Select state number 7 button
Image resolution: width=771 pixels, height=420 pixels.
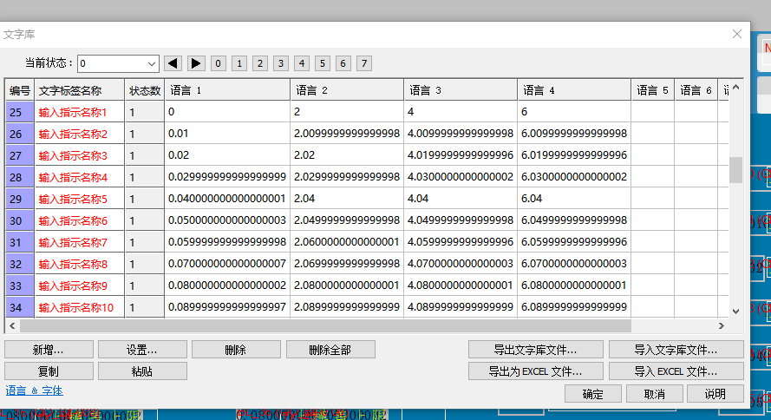(364, 63)
